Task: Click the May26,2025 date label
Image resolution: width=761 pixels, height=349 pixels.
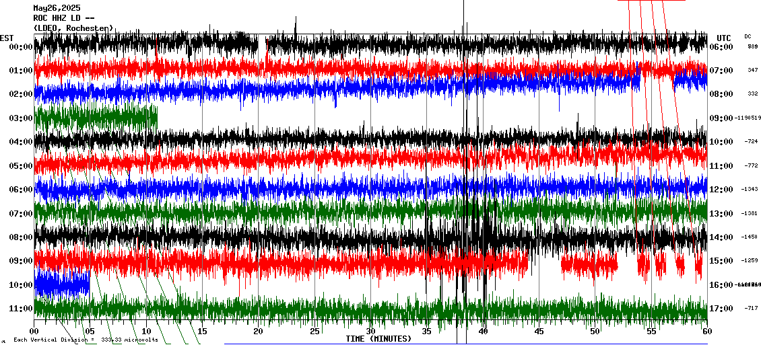Action: [x=57, y=8]
